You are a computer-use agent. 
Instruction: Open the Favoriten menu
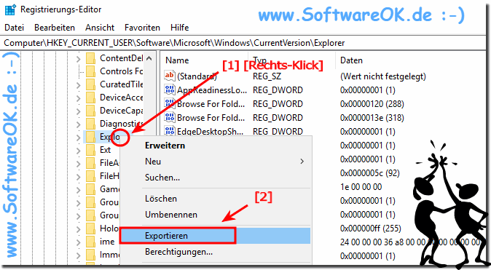(x=142, y=28)
